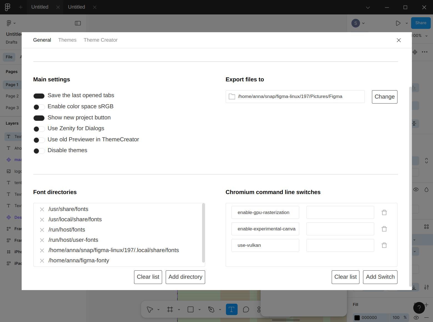Viewport: 433px width, 322px height.
Task: Delete the enable-gpu-rasterization switch with trash icon
Action: (x=384, y=212)
